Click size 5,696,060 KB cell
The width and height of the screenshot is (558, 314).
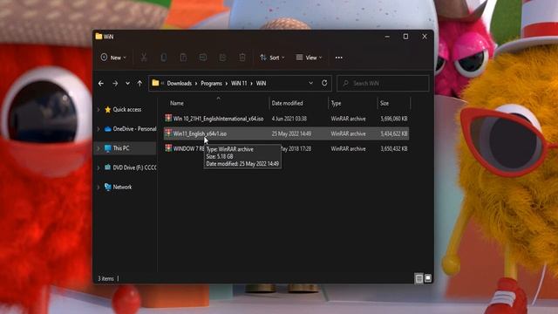(x=394, y=119)
